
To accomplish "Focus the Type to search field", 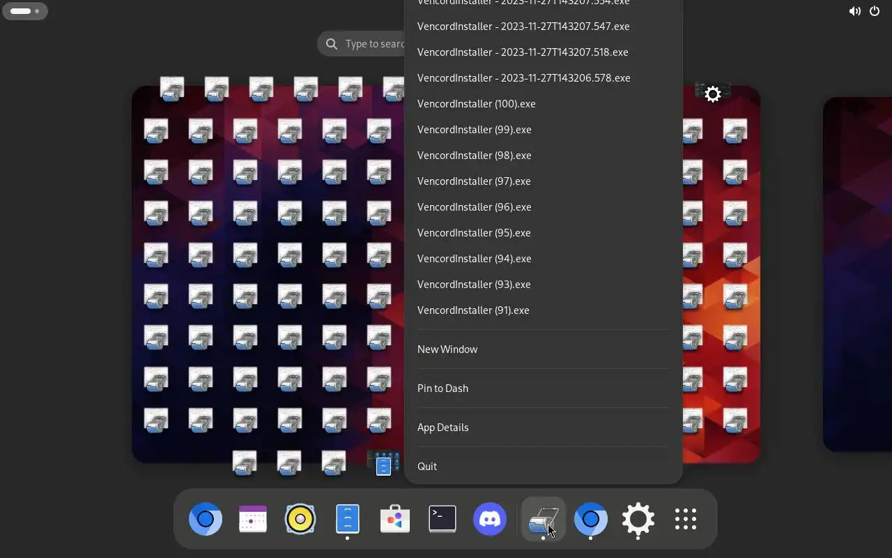I will pos(361,44).
